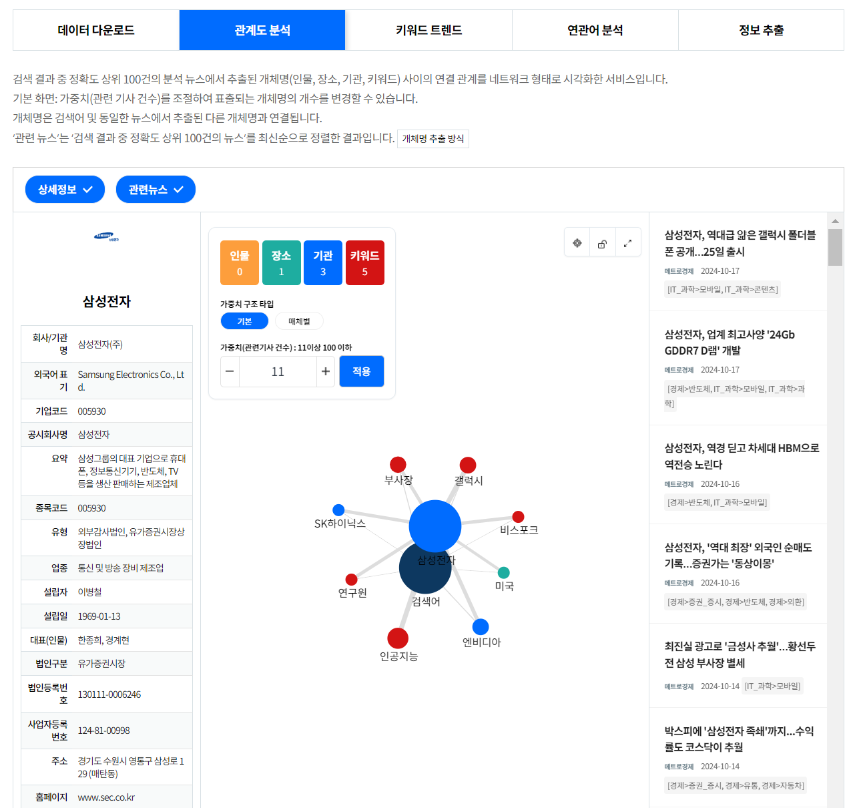The width and height of the screenshot is (853, 808).
Task: Select the red 부사장 node
Action: 398,465
